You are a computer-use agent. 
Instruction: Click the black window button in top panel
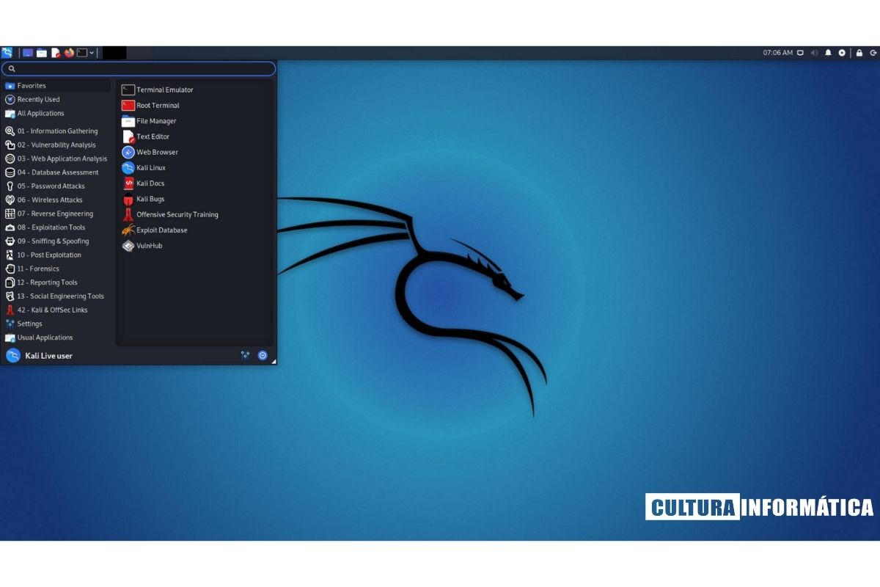[114, 53]
